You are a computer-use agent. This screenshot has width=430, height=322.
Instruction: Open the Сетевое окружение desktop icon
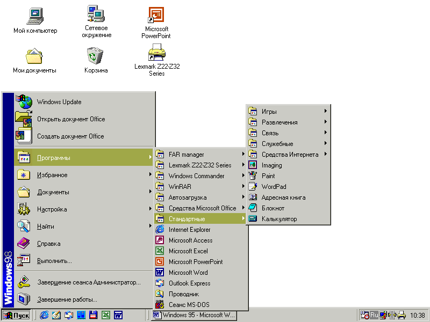pos(96,21)
